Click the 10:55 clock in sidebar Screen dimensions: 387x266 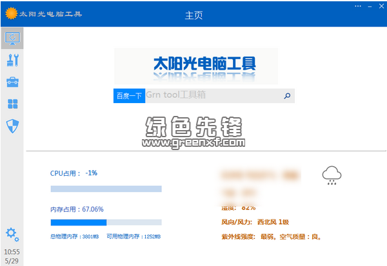coord(12,252)
